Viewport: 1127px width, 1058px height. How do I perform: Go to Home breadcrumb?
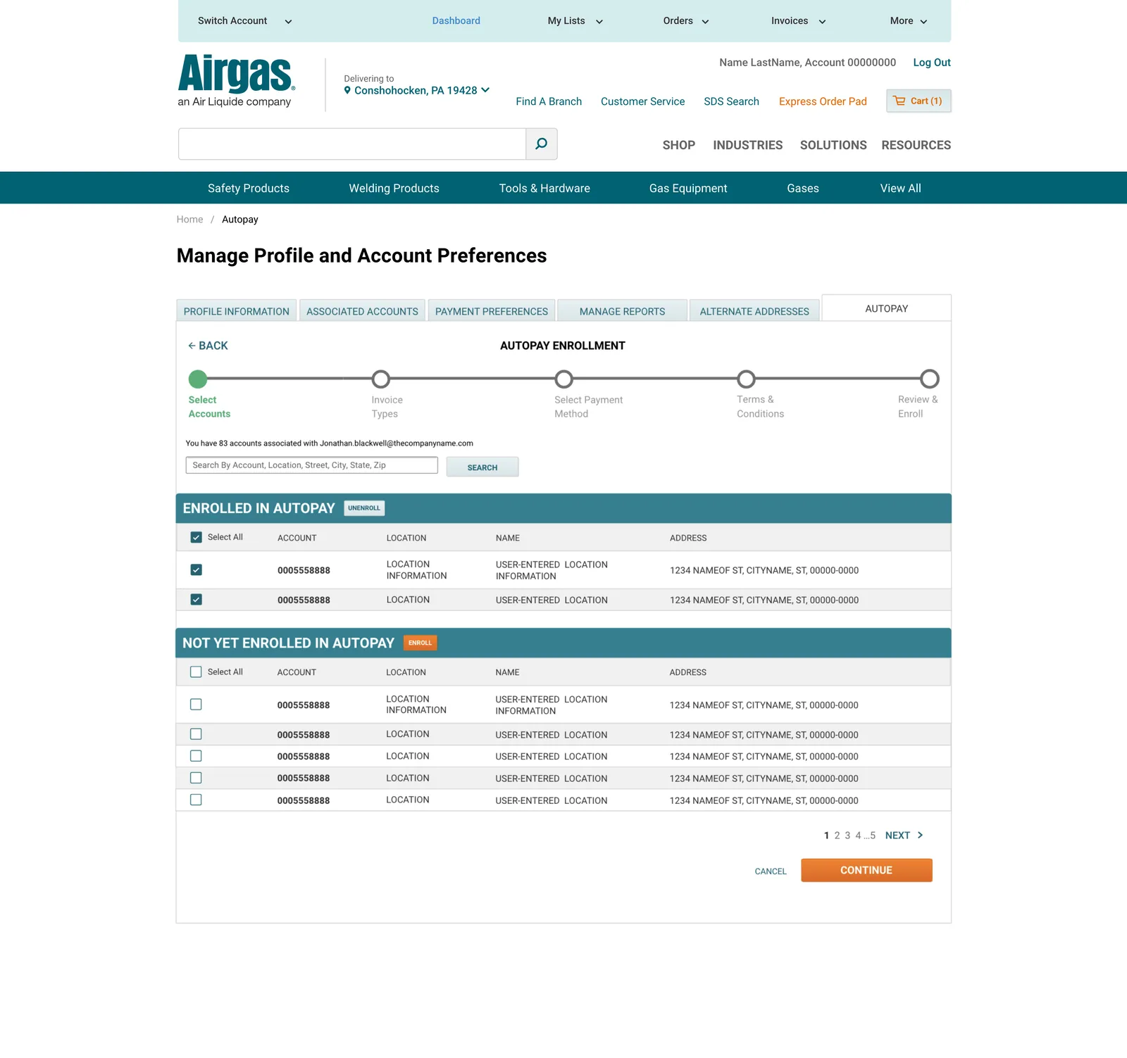(x=189, y=220)
